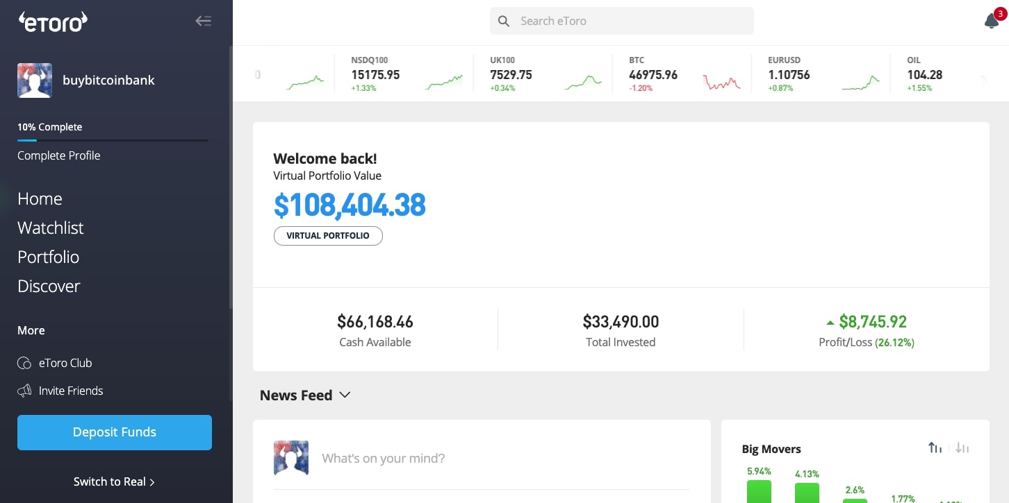
Task: Click the $8,745.92 profit value
Action: click(873, 322)
